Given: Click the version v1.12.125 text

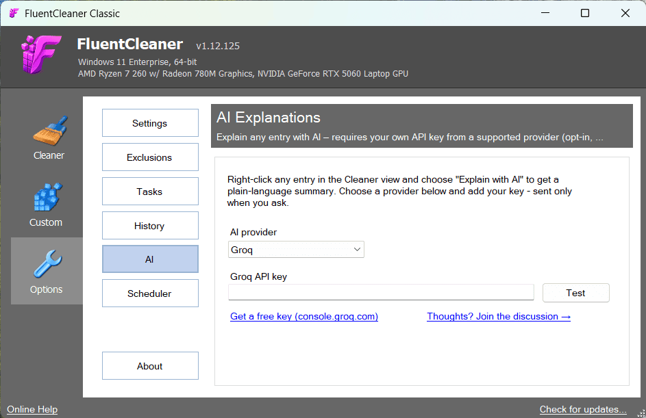Looking at the screenshot, I should click(218, 46).
